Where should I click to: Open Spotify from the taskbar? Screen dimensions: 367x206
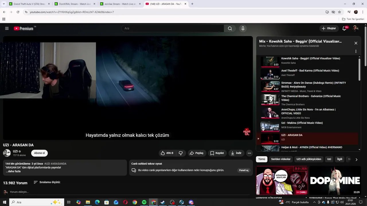(144, 202)
